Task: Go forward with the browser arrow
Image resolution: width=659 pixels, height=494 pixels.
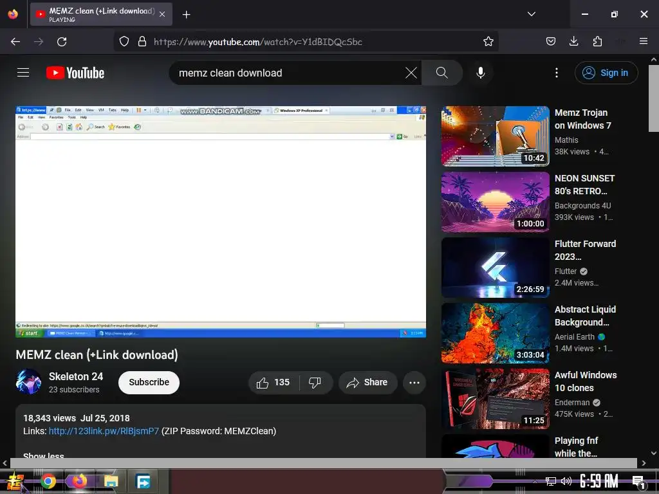Action: (x=39, y=42)
